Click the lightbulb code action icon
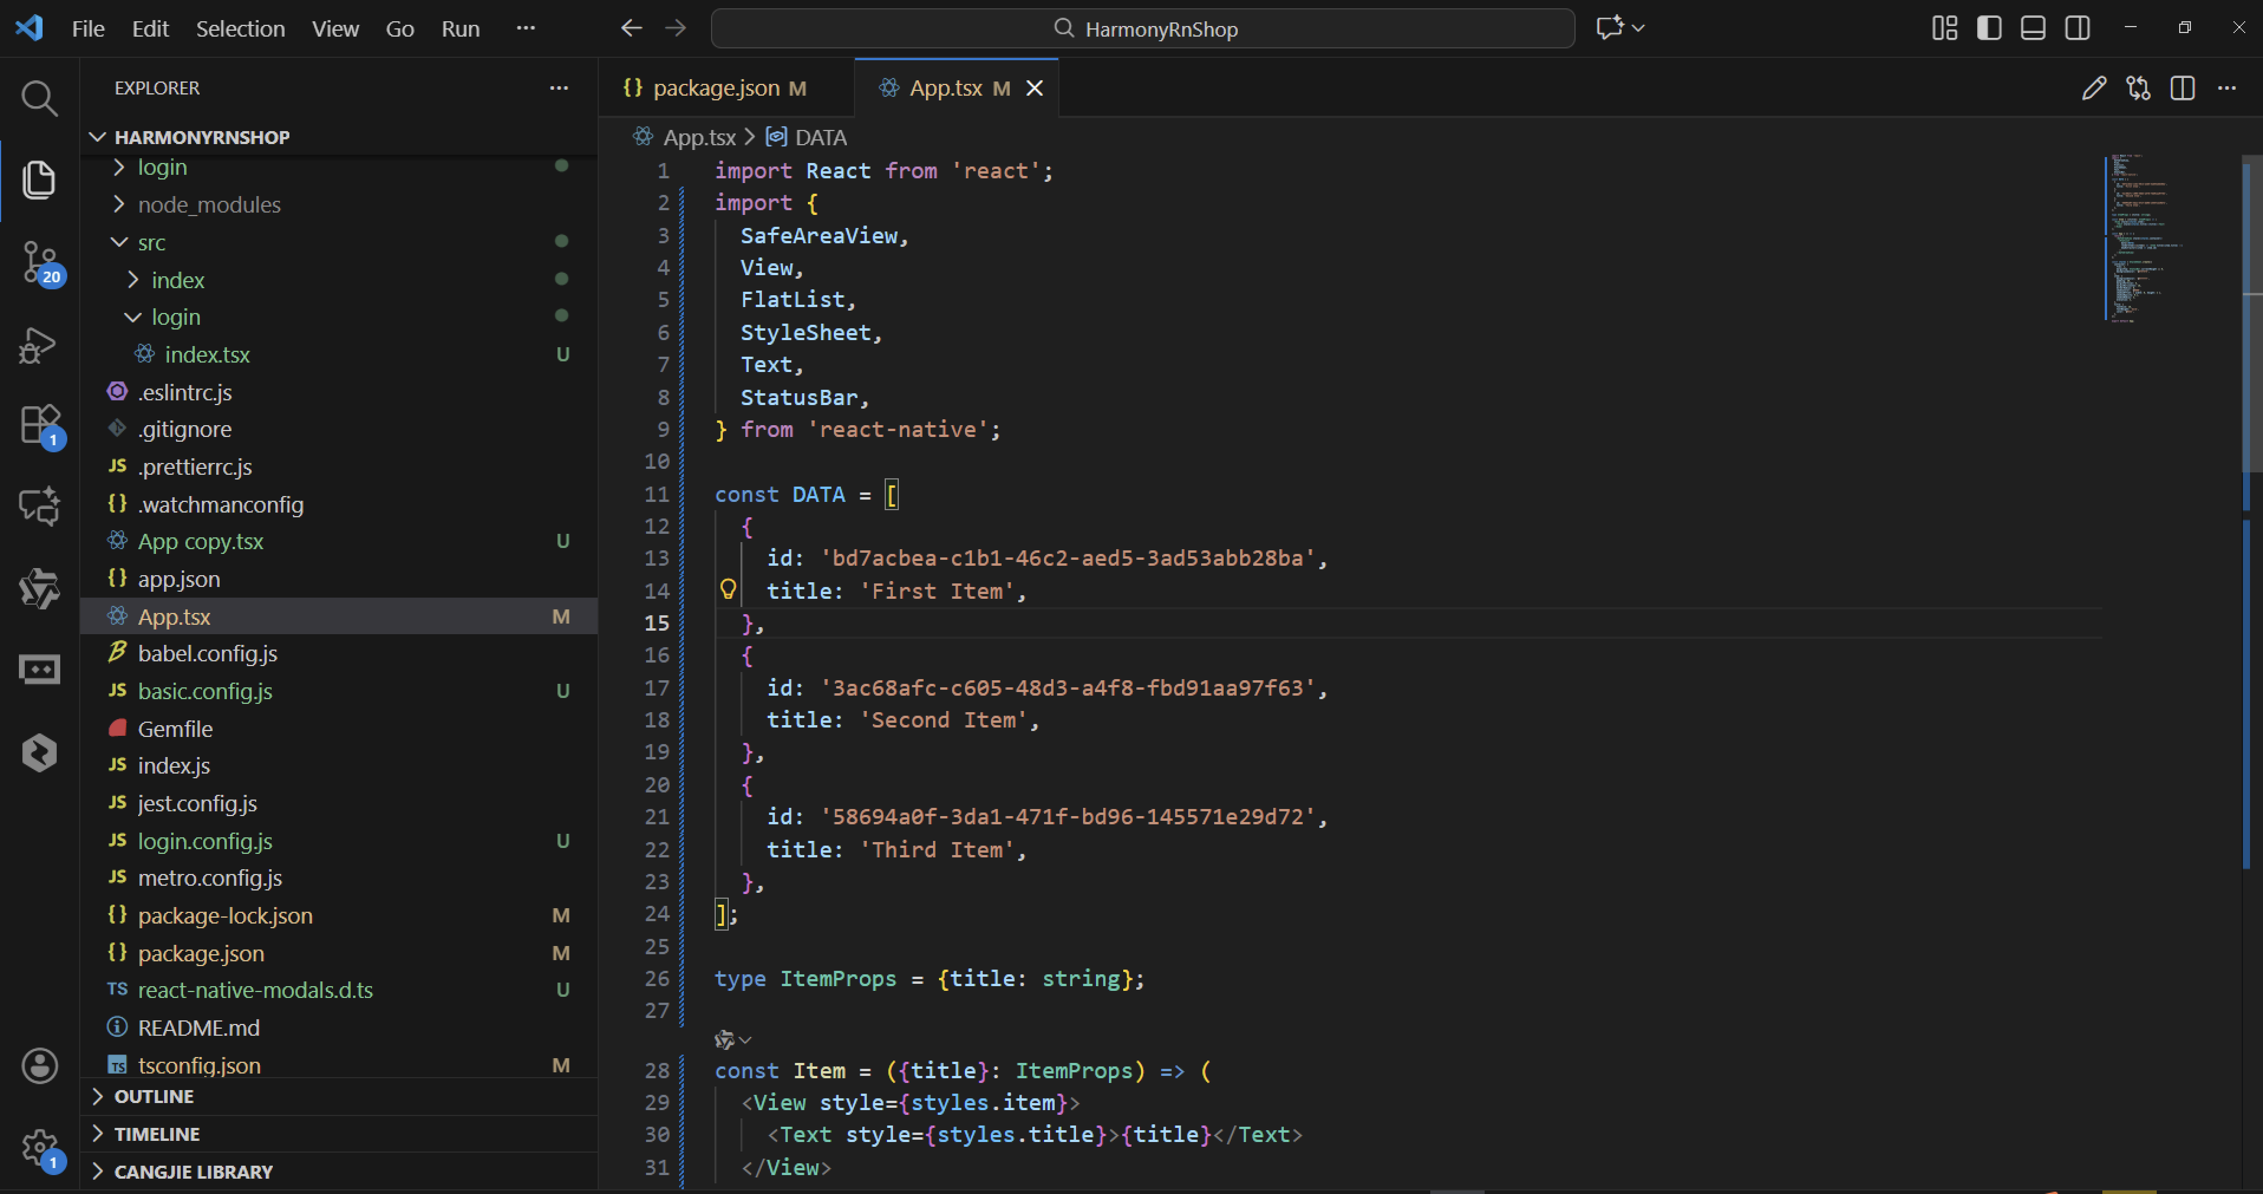Image resolution: width=2263 pixels, height=1194 pixels. (x=728, y=589)
